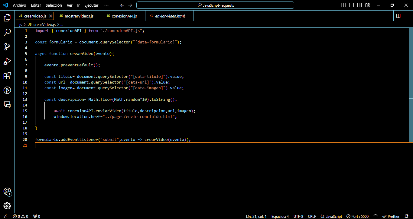Open the Selección menu
Viewport: 413px width, 219px height.
54,5
